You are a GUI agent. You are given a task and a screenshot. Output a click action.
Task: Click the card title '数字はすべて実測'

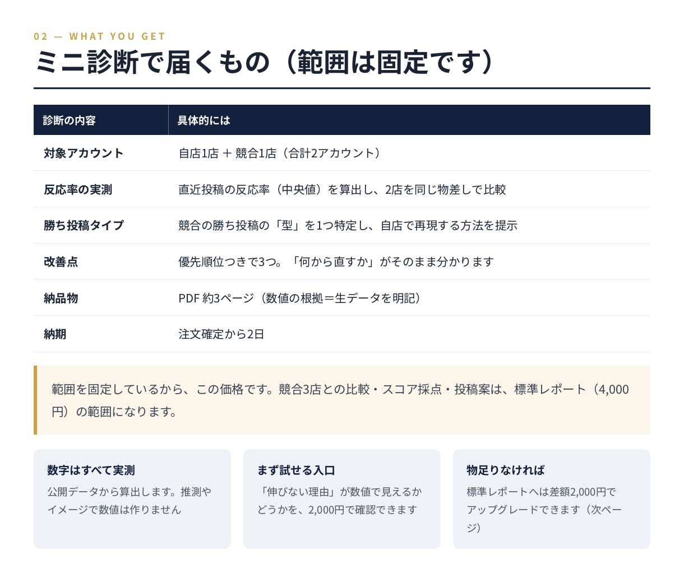coord(91,470)
